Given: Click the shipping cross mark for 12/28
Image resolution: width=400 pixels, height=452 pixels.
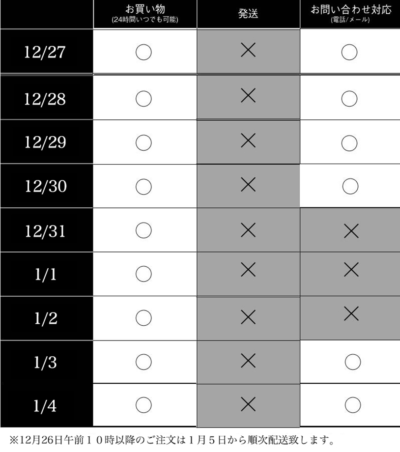Looking at the screenshot, I should coord(248,96).
